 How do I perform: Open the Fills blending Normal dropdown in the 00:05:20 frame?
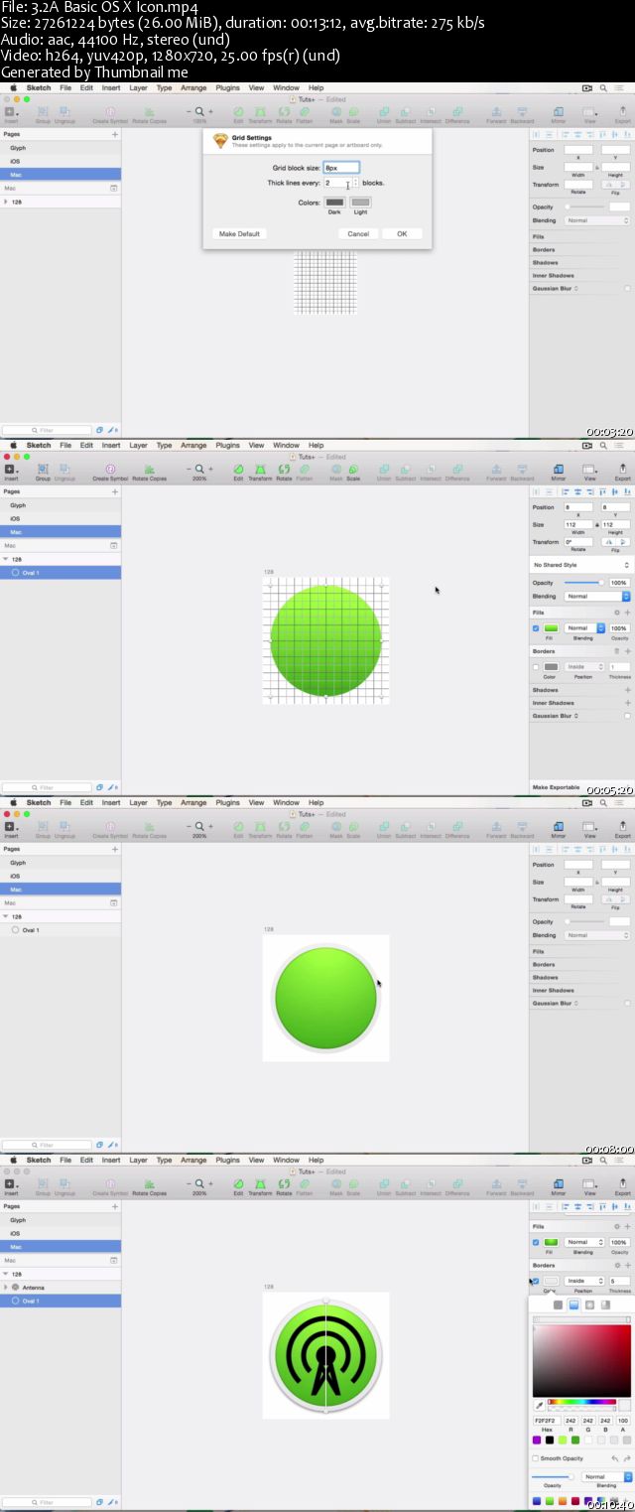[584, 628]
